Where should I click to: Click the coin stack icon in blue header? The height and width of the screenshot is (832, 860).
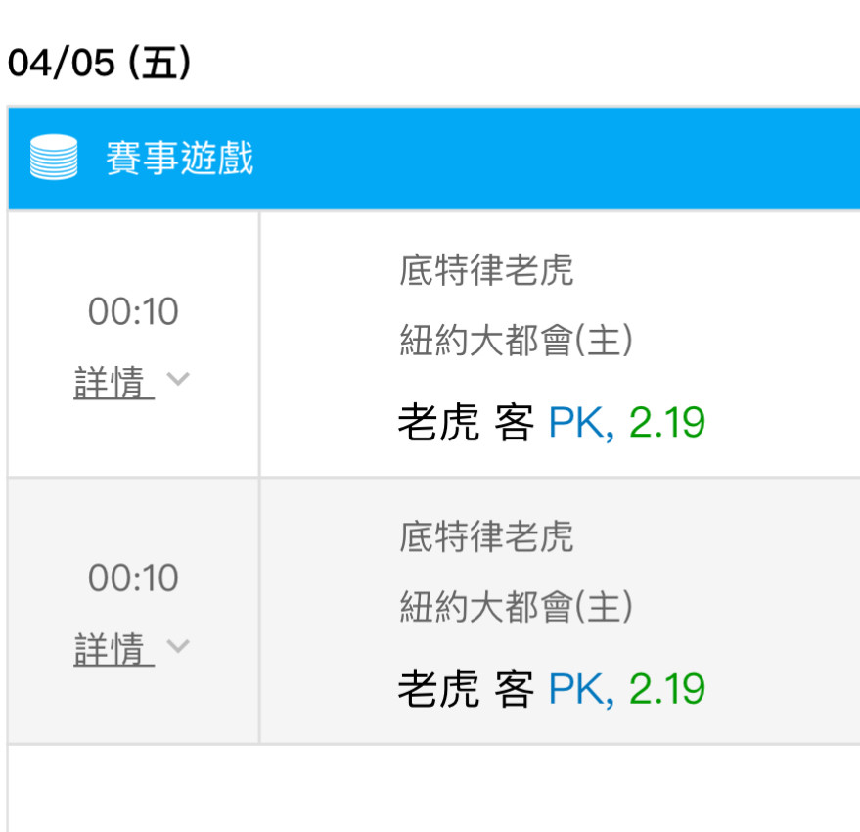click(54, 157)
